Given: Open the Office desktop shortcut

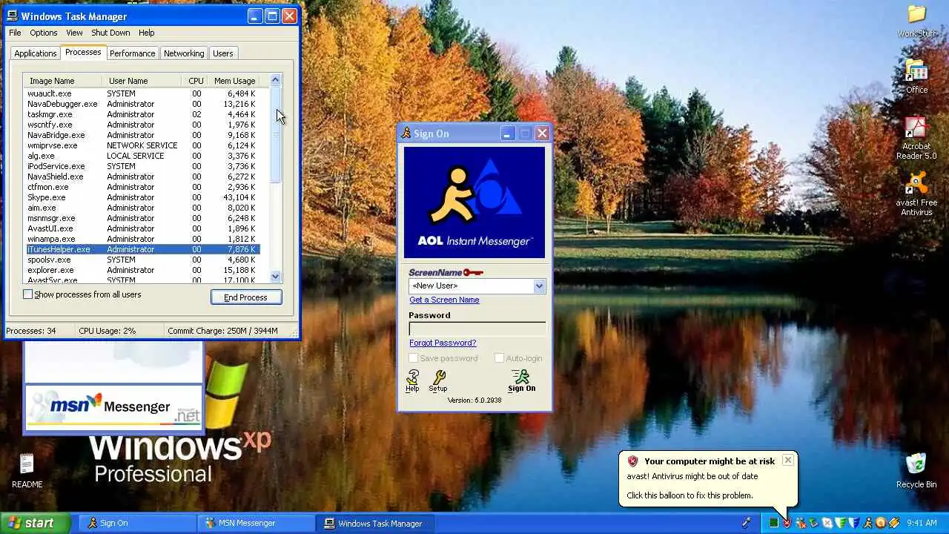Looking at the screenshot, I should (917, 76).
